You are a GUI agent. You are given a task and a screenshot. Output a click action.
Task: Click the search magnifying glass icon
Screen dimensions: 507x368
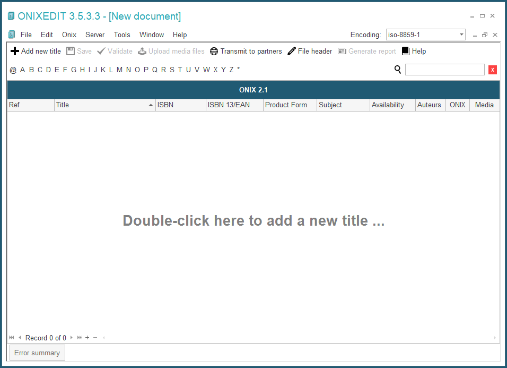[x=398, y=70]
